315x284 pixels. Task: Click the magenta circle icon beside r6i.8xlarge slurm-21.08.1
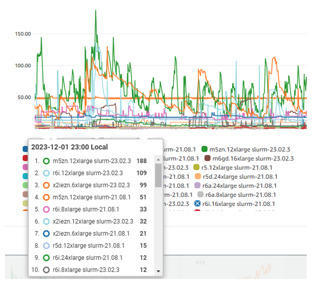(46, 210)
